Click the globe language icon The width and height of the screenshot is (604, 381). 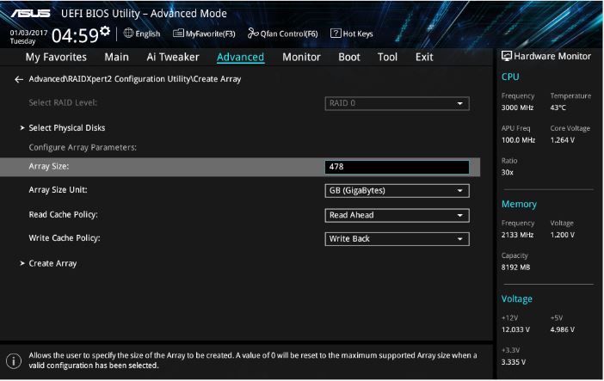[x=128, y=34]
